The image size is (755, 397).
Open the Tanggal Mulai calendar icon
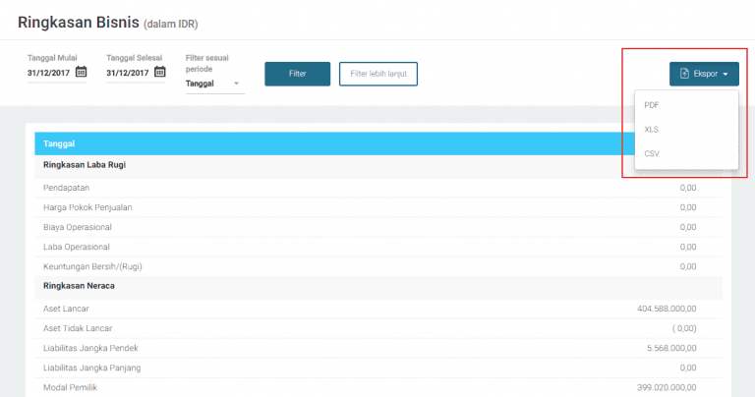pyautogui.click(x=82, y=72)
